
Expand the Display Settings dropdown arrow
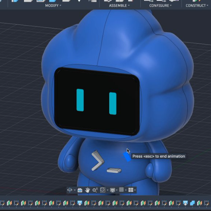point(117,190)
